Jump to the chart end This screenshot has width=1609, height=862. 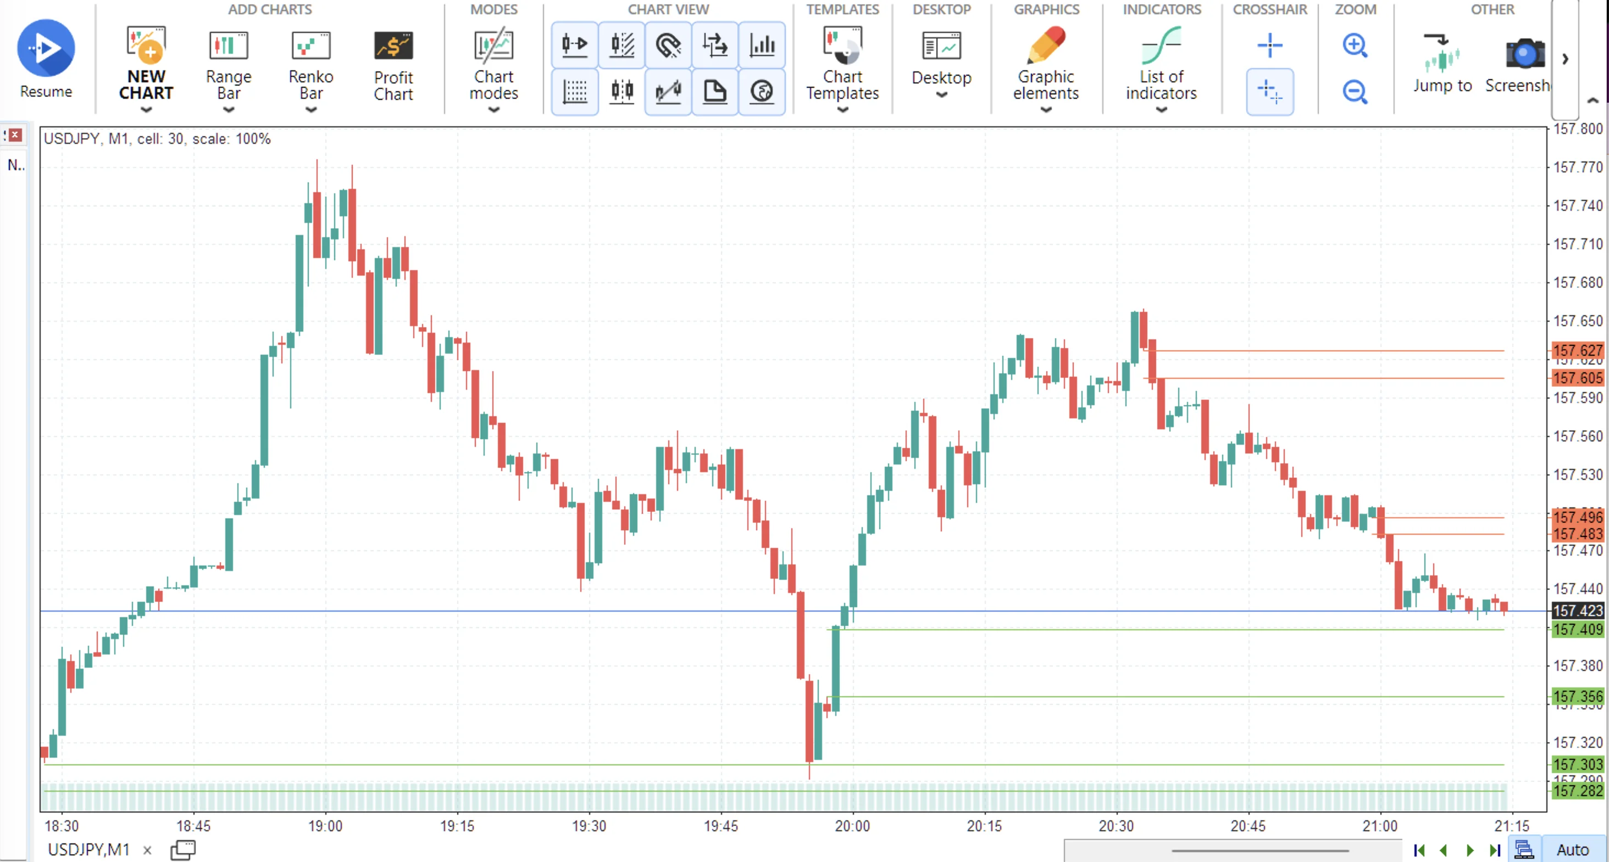click(1495, 850)
